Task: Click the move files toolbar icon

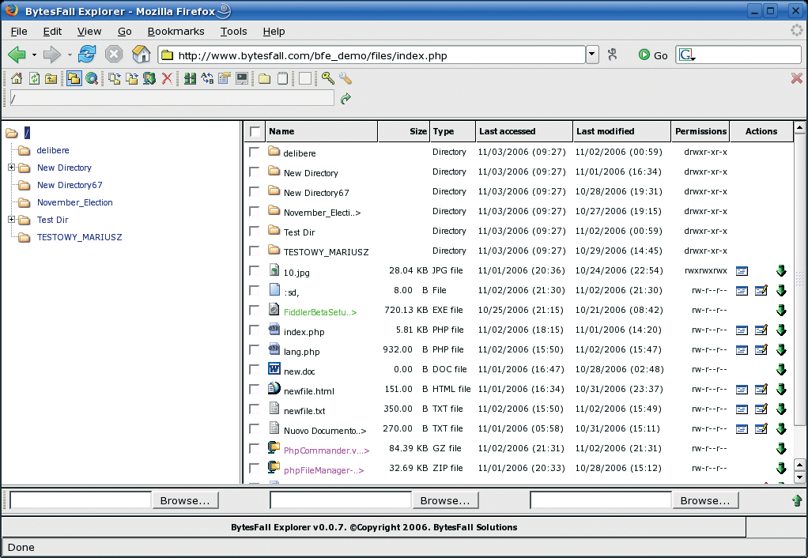Action: tap(132, 78)
